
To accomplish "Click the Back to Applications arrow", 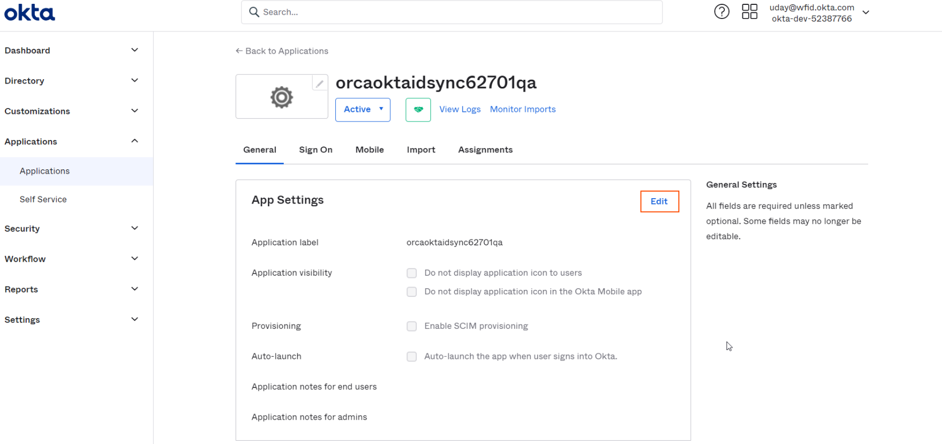I will pyautogui.click(x=239, y=50).
